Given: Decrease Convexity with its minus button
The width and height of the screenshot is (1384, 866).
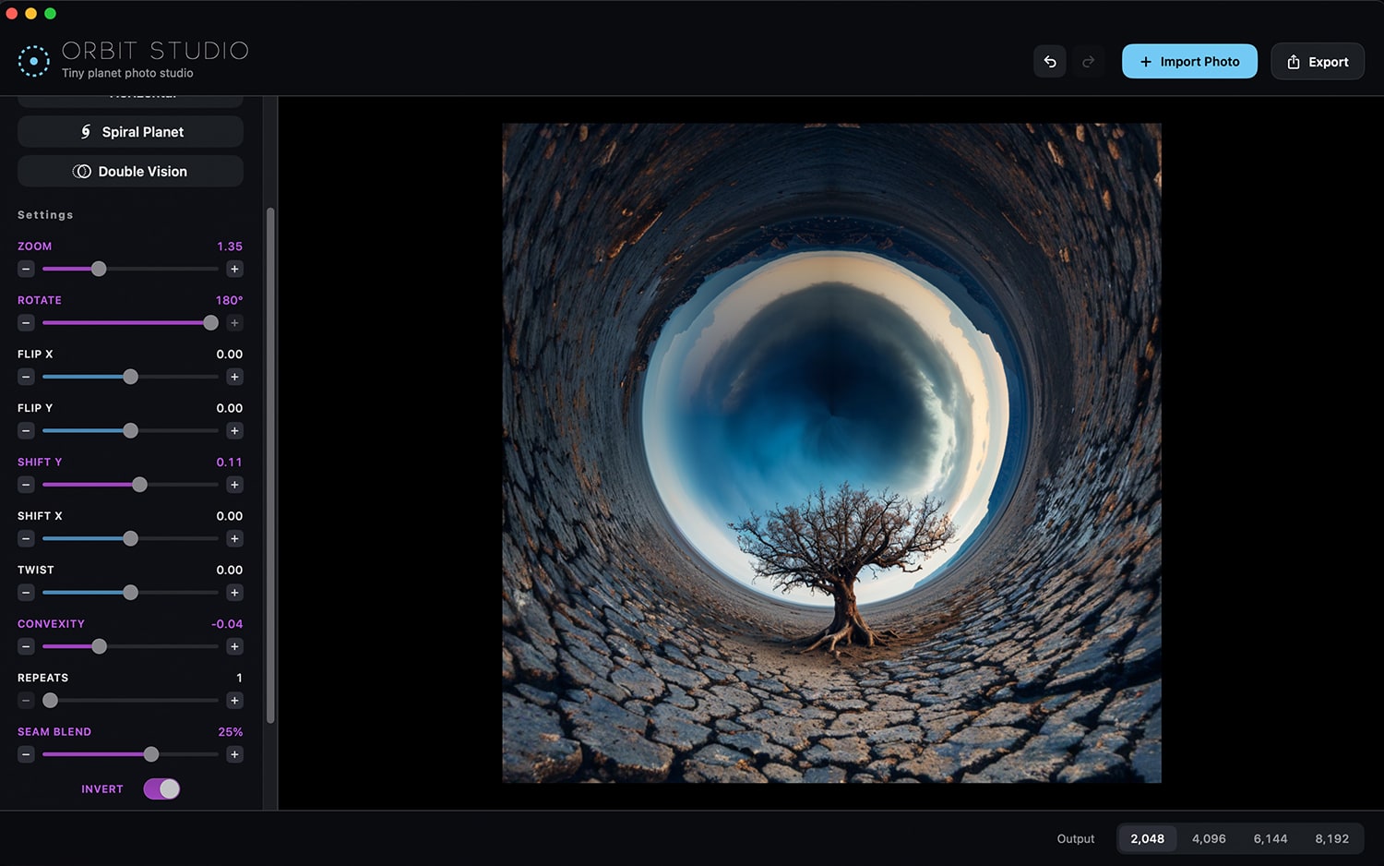Looking at the screenshot, I should click(x=26, y=647).
